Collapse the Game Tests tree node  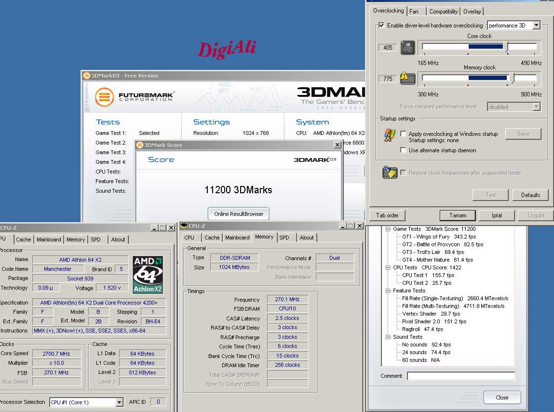coord(388,229)
